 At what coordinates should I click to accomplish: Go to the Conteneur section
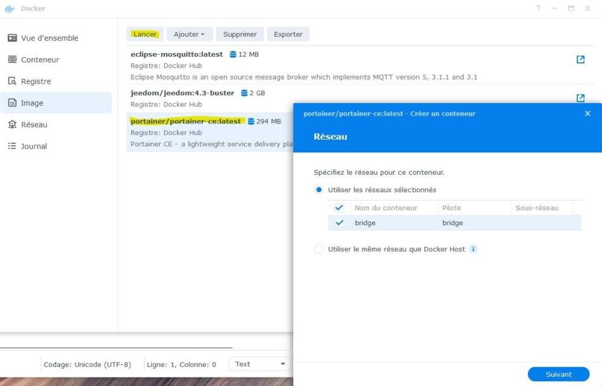click(x=56, y=60)
